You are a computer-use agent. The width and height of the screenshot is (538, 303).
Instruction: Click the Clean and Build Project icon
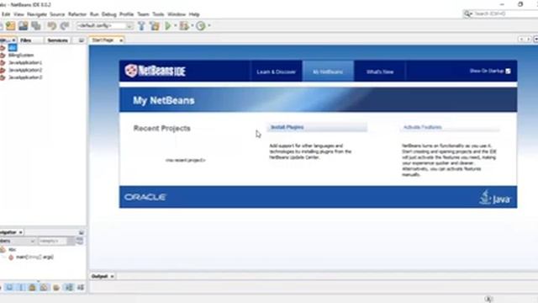coord(155,25)
